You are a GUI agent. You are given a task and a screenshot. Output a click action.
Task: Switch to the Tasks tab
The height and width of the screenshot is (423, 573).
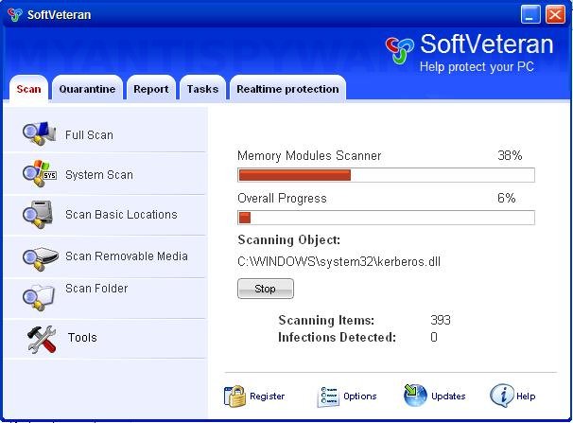click(202, 89)
